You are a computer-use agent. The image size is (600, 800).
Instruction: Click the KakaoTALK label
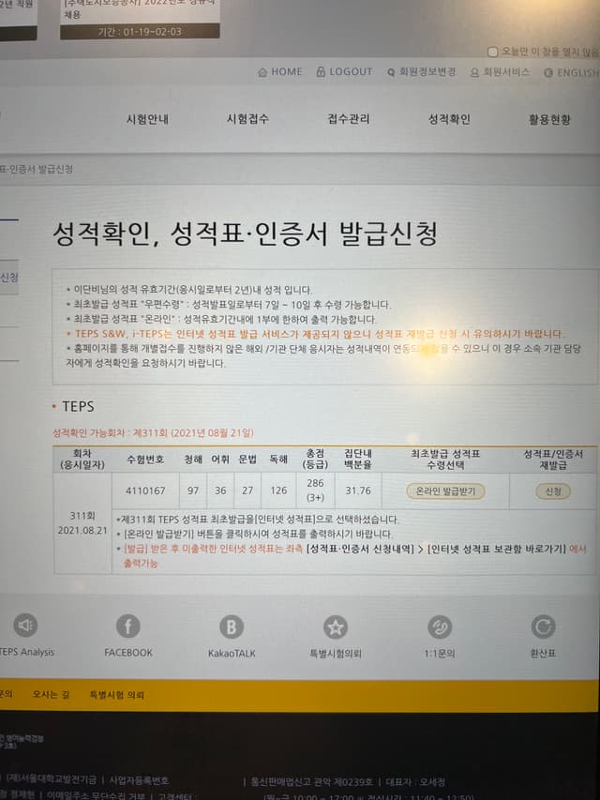(x=232, y=653)
